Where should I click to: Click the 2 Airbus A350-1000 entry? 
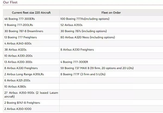[18, 109]
